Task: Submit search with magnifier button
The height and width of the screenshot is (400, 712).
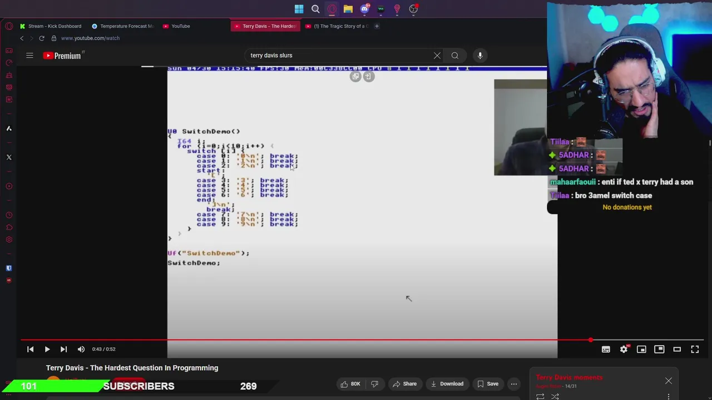Action: click(455, 56)
